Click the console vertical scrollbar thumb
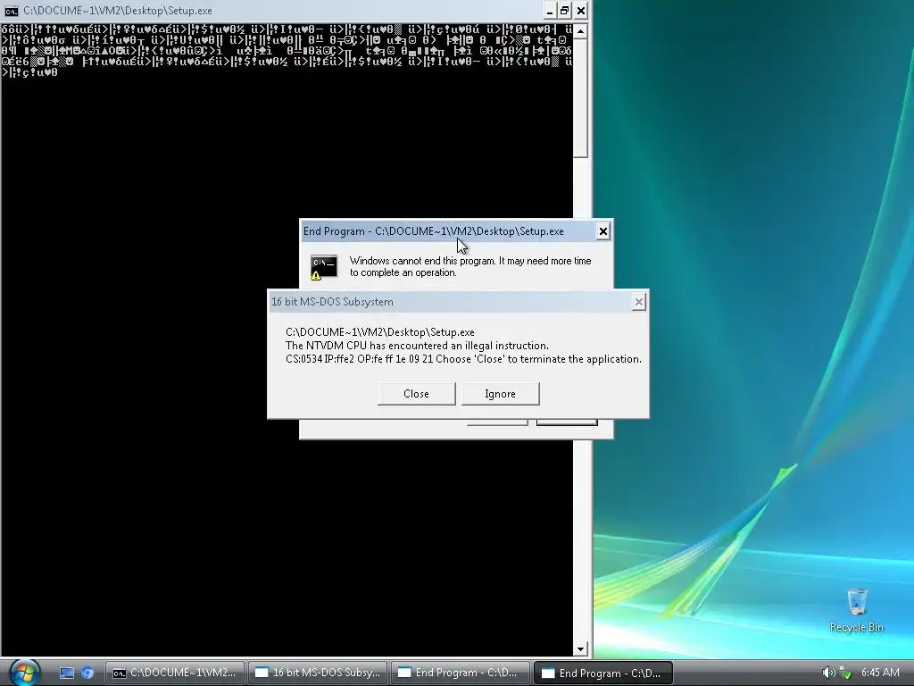Image resolution: width=914 pixels, height=686 pixels. pyautogui.click(x=580, y=98)
